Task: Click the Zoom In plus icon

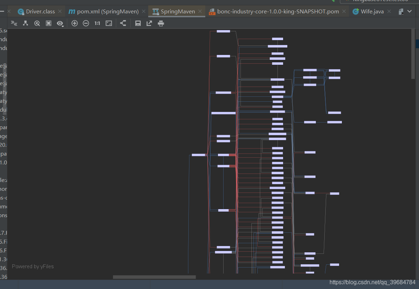Action: tap(74, 24)
